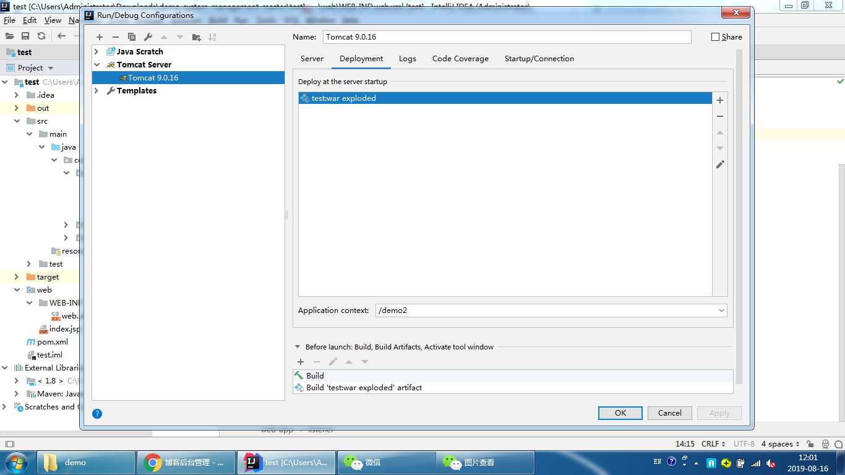Copy the selected run configuration
Image resolution: width=845 pixels, height=475 pixels.
click(x=132, y=37)
